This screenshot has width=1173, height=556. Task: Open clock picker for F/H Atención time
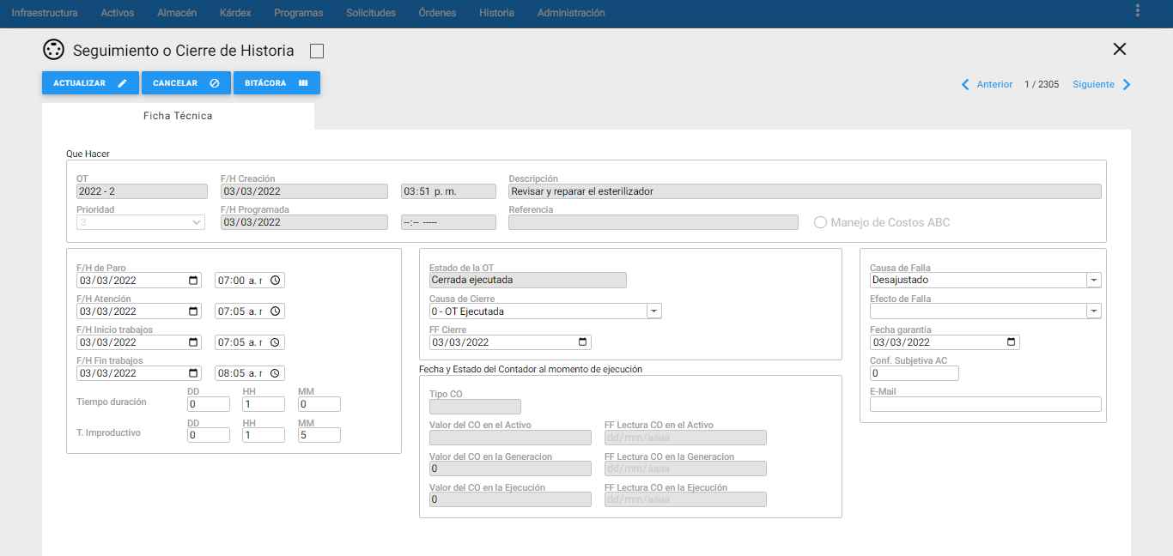[x=275, y=311]
